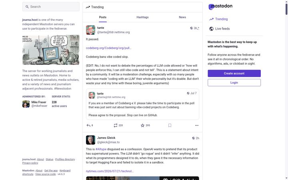
Task: Open the Get the app link
Action: pos(51,171)
